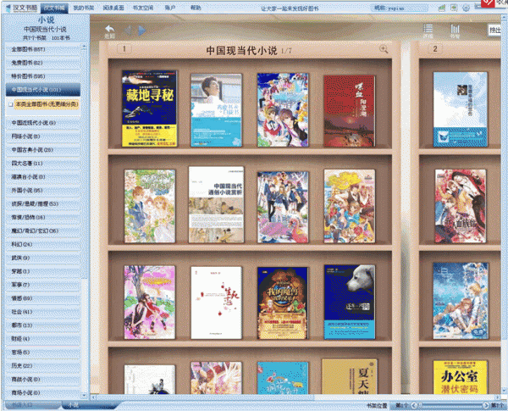Open the 账户 menu

point(170,8)
